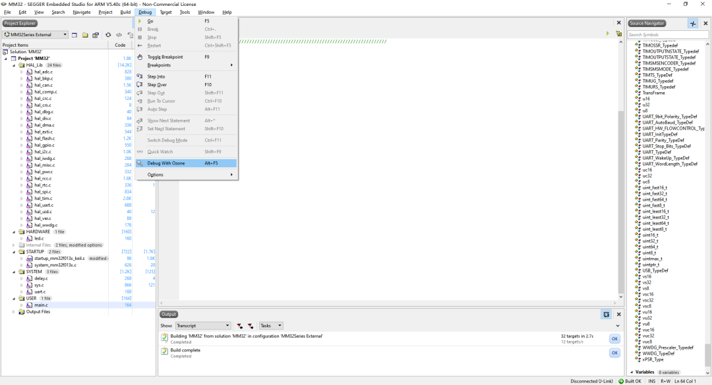Open the Target menu
The image size is (712, 385).
pyautogui.click(x=165, y=13)
